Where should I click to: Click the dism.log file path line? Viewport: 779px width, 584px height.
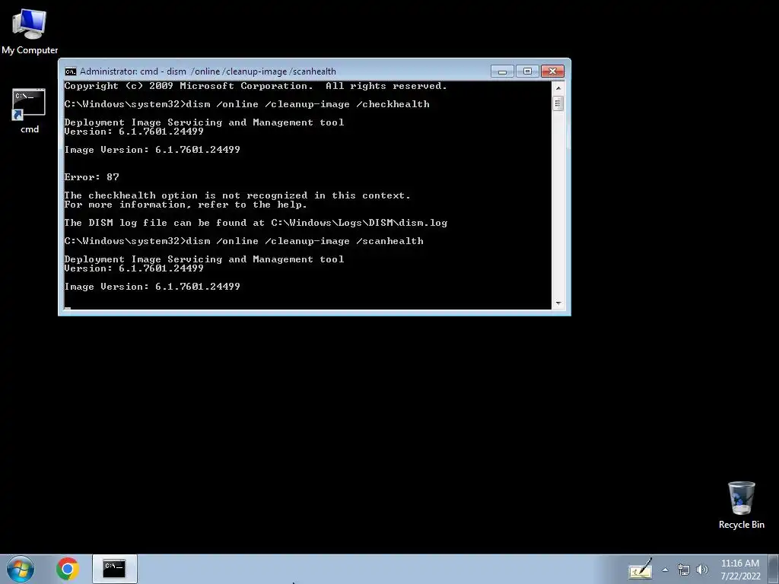[256, 223]
